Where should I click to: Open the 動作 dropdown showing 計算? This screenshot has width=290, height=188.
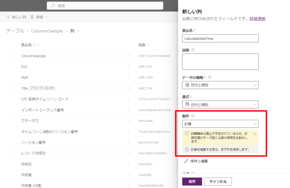pos(220,124)
